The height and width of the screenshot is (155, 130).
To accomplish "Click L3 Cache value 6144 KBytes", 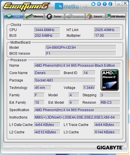I will point(107,132).
